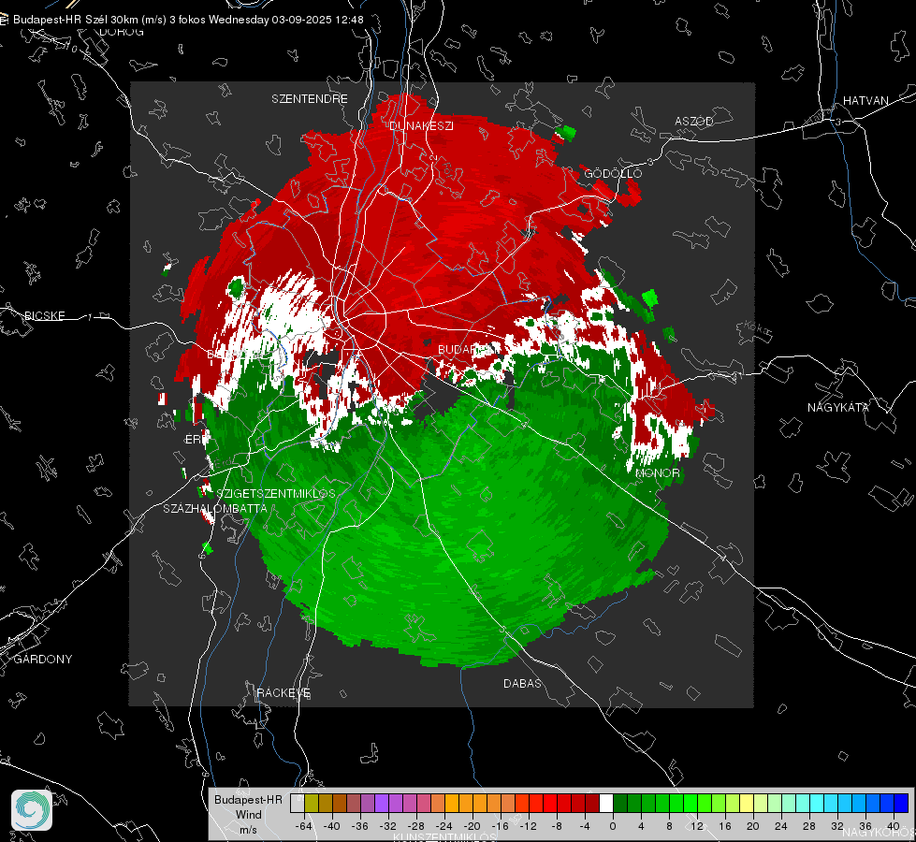Click the NAGYKÁTA town label
The width and height of the screenshot is (916, 842).
coord(838,408)
